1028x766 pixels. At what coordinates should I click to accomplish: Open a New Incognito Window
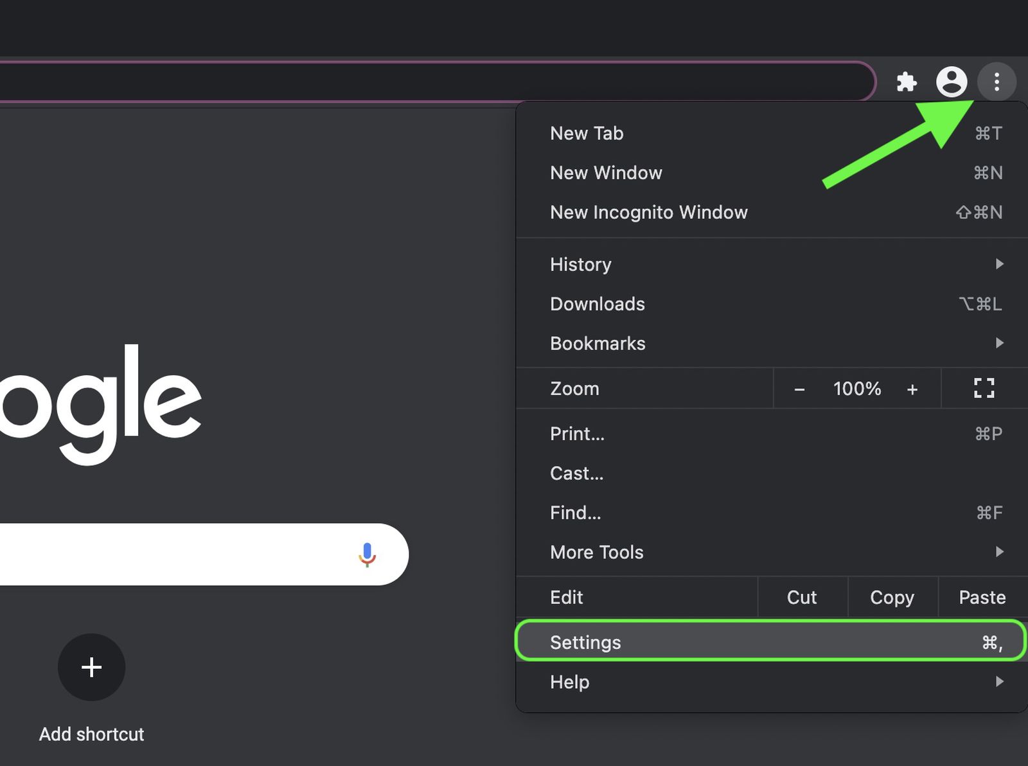click(x=648, y=212)
